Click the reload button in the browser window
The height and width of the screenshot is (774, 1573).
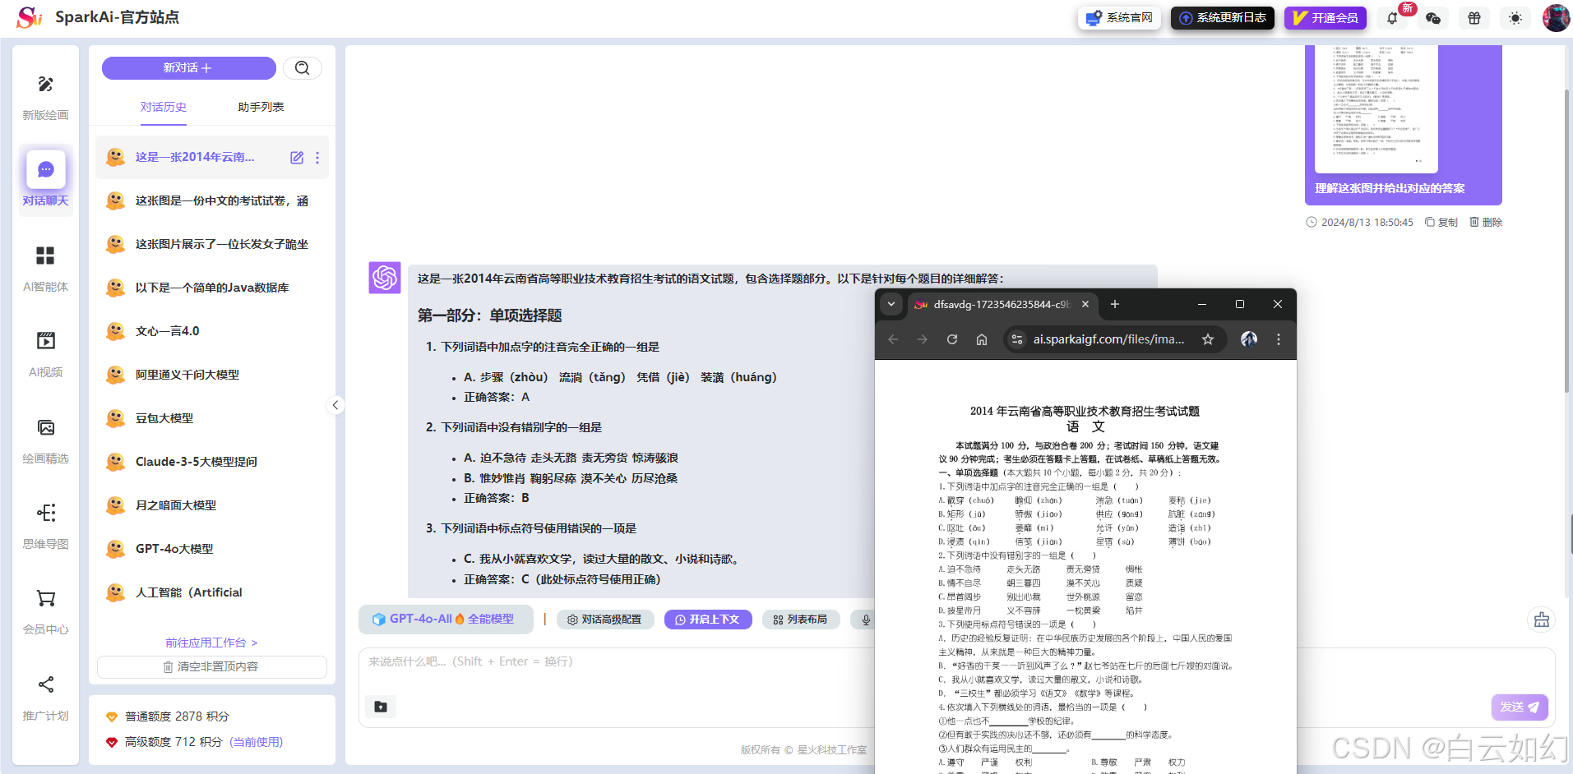click(952, 339)
